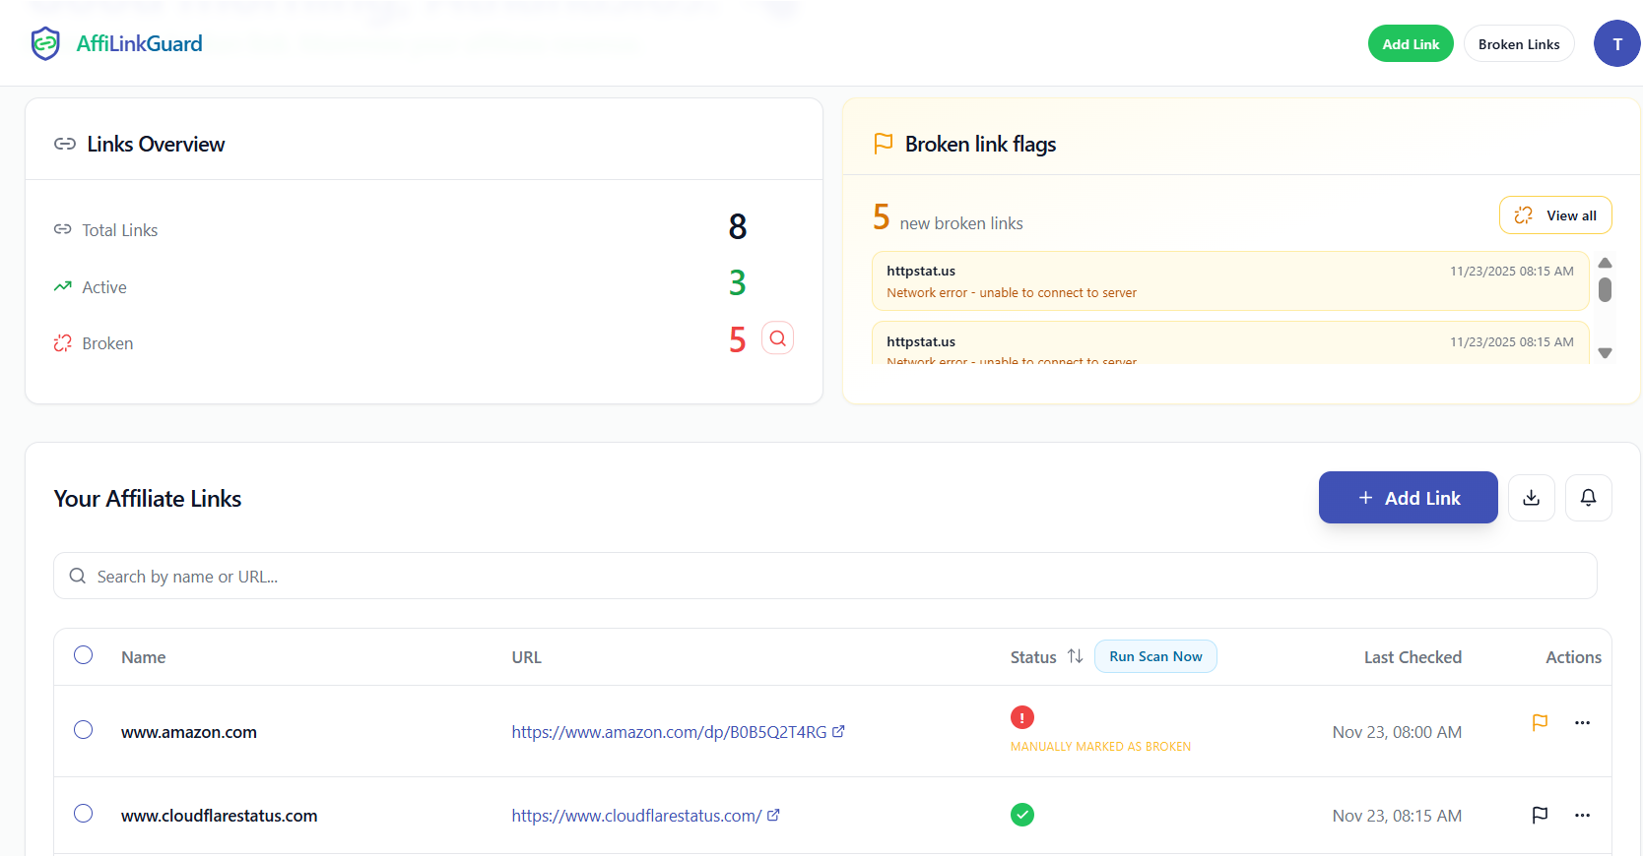Sort by Status using the sort arrows
The width and height of the screenshot is (1643, 856).
(x=1075, y=656)
